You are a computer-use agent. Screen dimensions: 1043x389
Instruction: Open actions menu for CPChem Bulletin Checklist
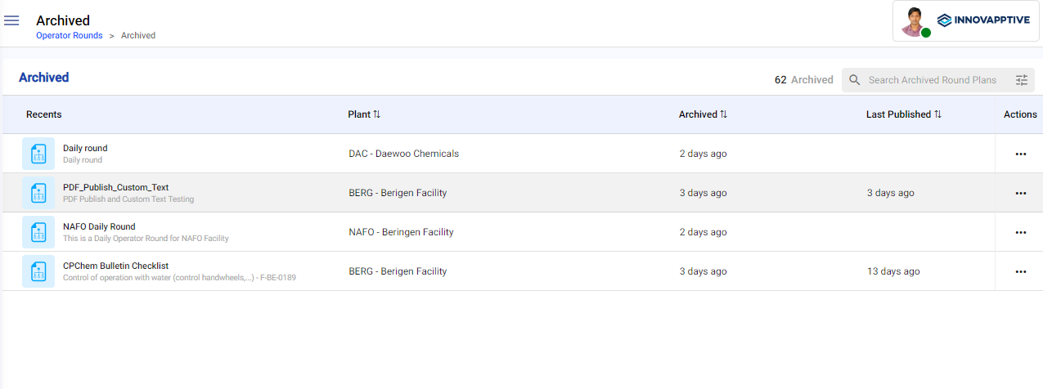tap(1020, 271)
